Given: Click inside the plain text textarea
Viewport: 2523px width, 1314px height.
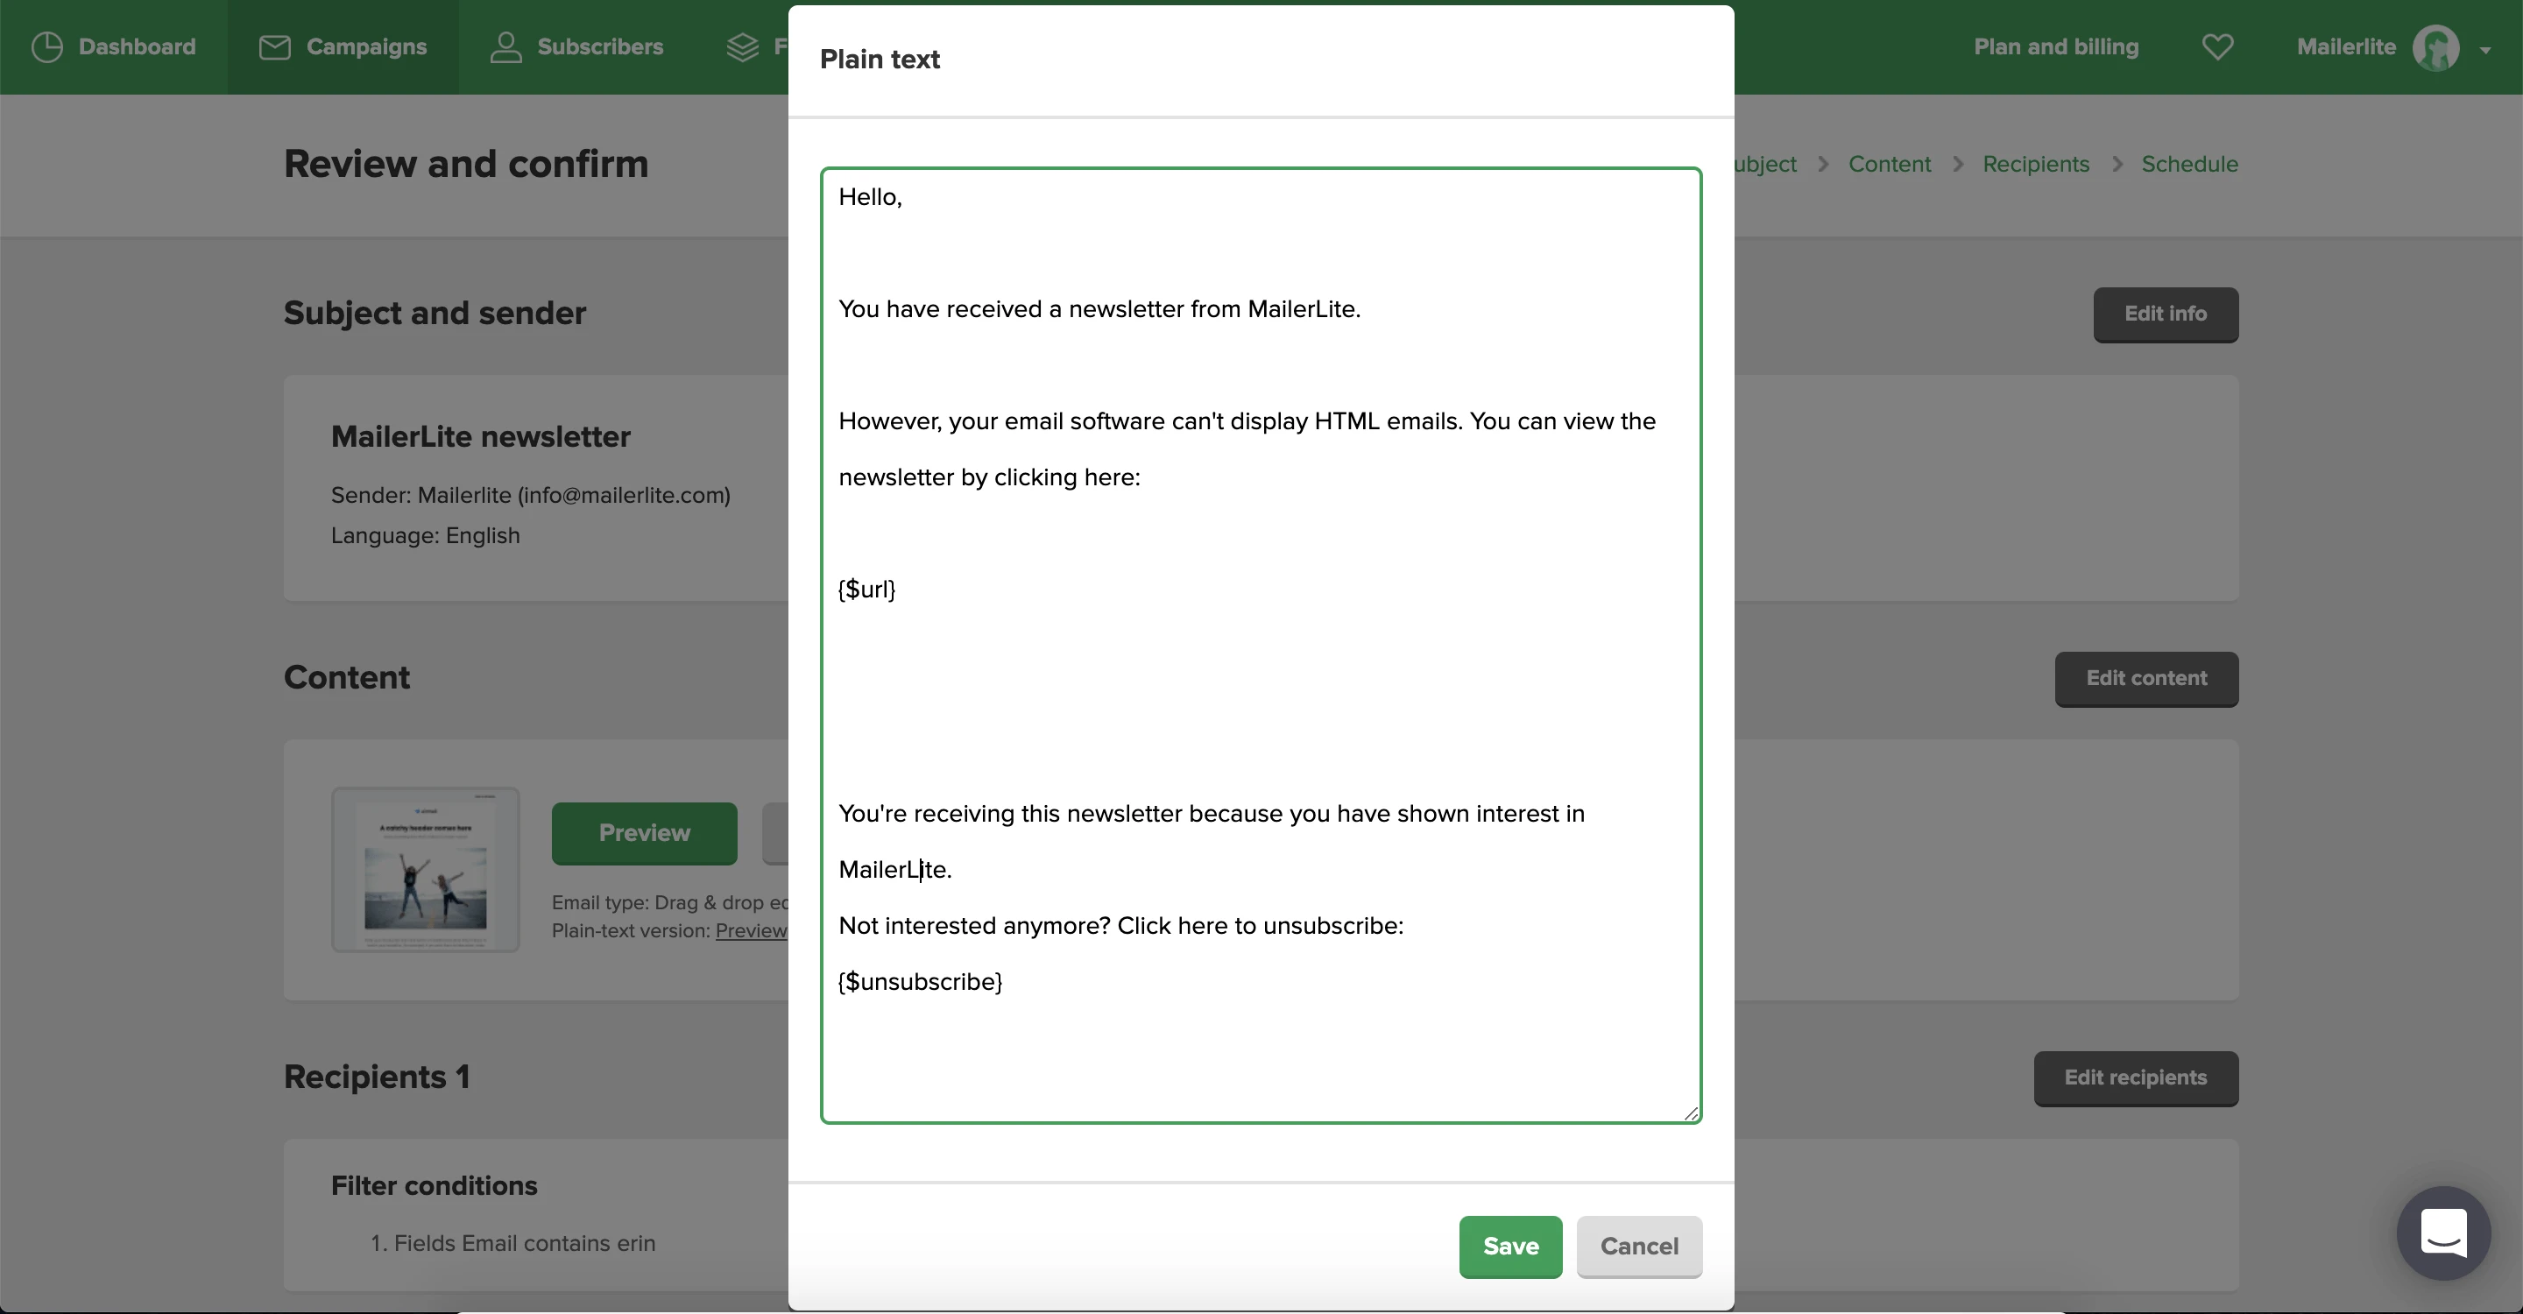Looking at the screenshot, I should (x=1260, y=685).
